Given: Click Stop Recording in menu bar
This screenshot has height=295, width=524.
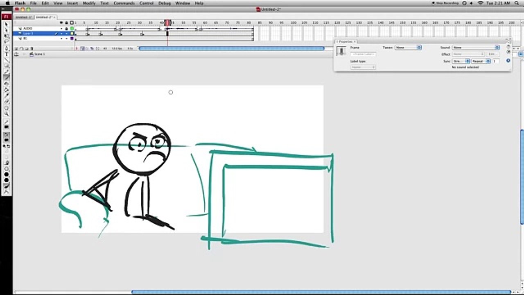Looking at the screenshot, I should pyautogui.click(x=446, y=3).
